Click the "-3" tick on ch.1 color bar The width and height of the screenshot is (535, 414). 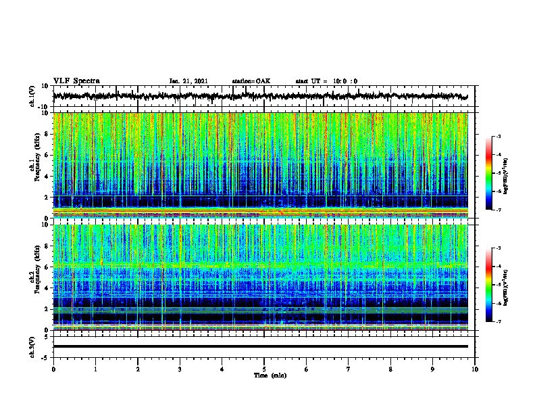(x=499, y=136)
